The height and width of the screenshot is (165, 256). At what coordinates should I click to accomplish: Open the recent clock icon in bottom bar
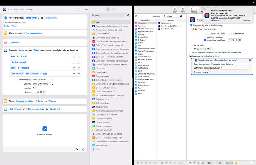coord(203,163)
